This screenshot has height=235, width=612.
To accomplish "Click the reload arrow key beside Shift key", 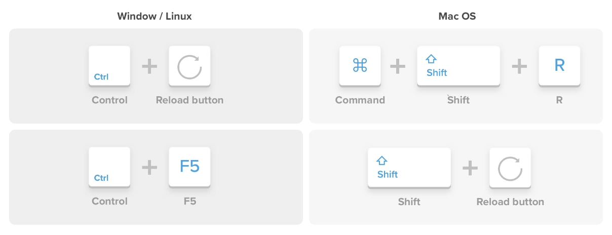I will [x=510, y=168].
